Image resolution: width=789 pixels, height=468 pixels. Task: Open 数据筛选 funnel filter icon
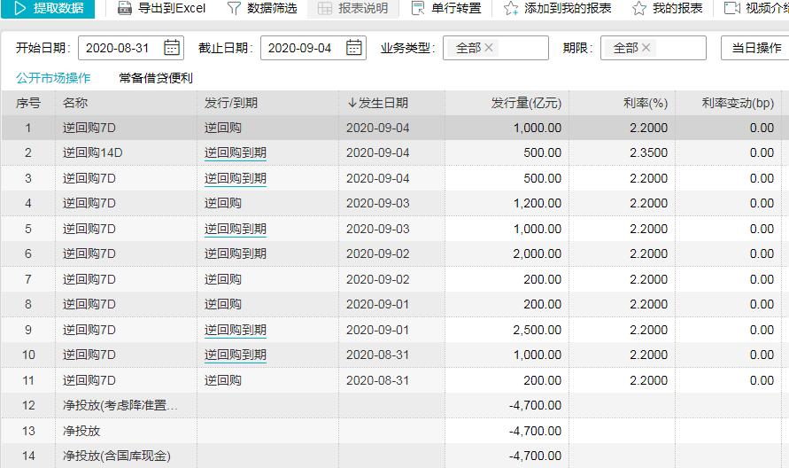point(234,8)
